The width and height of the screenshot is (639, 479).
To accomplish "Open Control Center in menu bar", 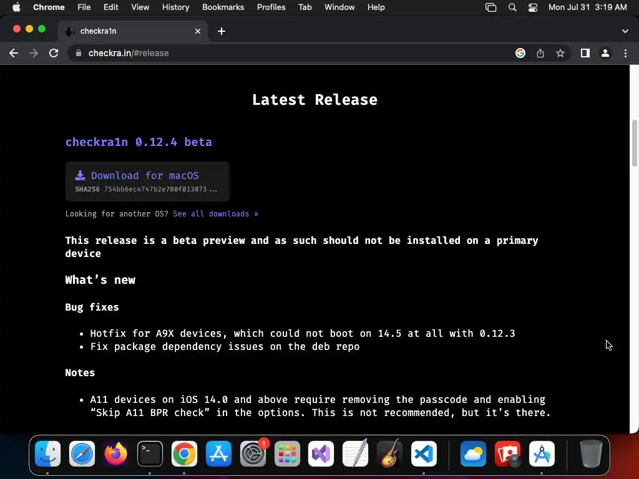I will pos(533,7).
